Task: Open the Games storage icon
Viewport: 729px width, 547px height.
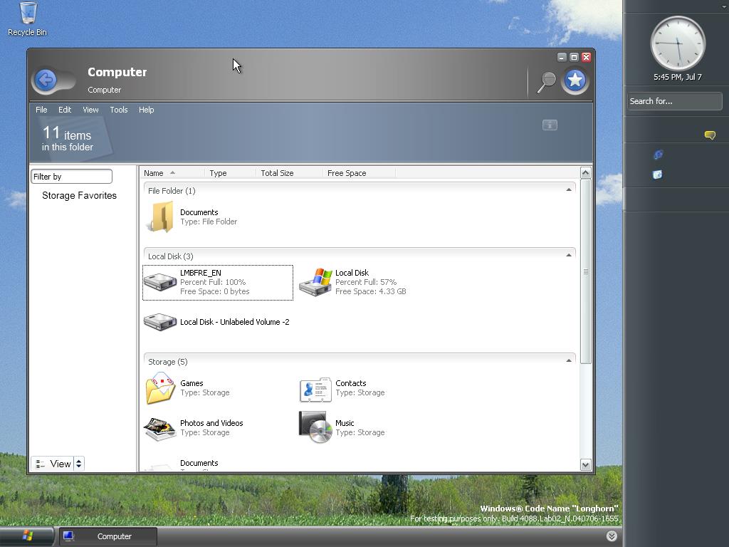Action: [160, 388]
